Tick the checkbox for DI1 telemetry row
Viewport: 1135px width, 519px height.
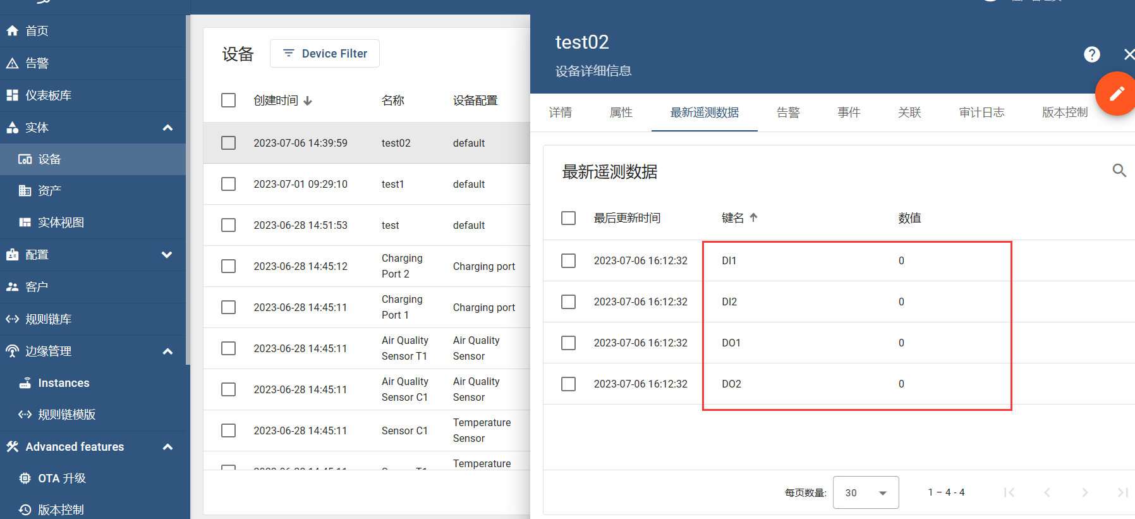pos(568,260)
